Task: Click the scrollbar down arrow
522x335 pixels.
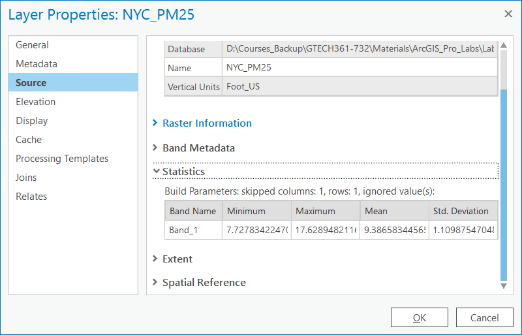Action: 503,286
